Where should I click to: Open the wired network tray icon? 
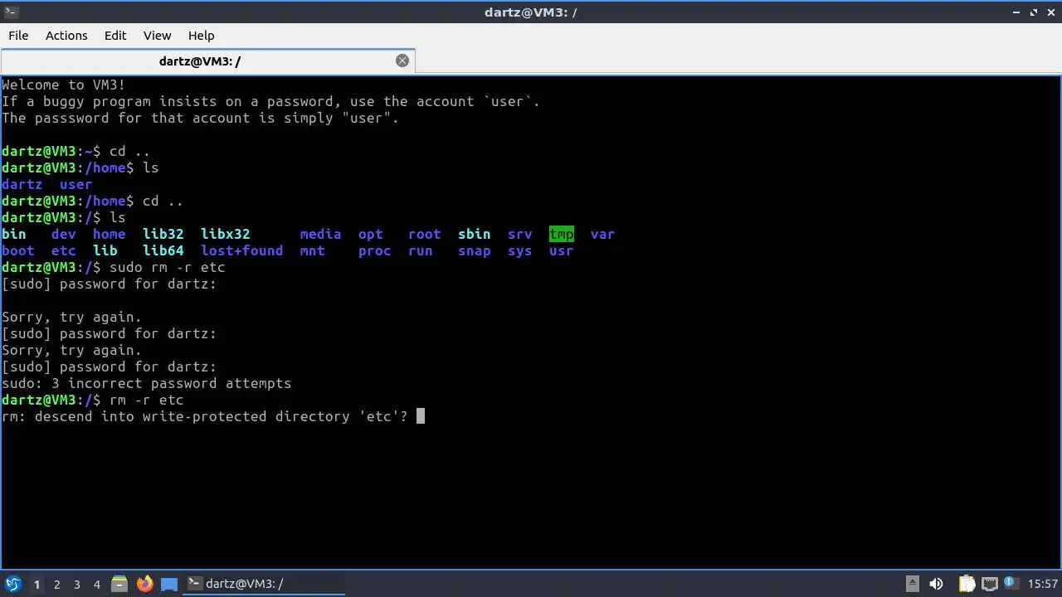click(990, 584)
